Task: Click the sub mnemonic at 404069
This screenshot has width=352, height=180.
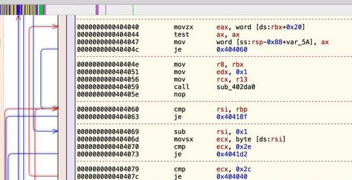Action: pyautogui.click(x=180, y=132)
